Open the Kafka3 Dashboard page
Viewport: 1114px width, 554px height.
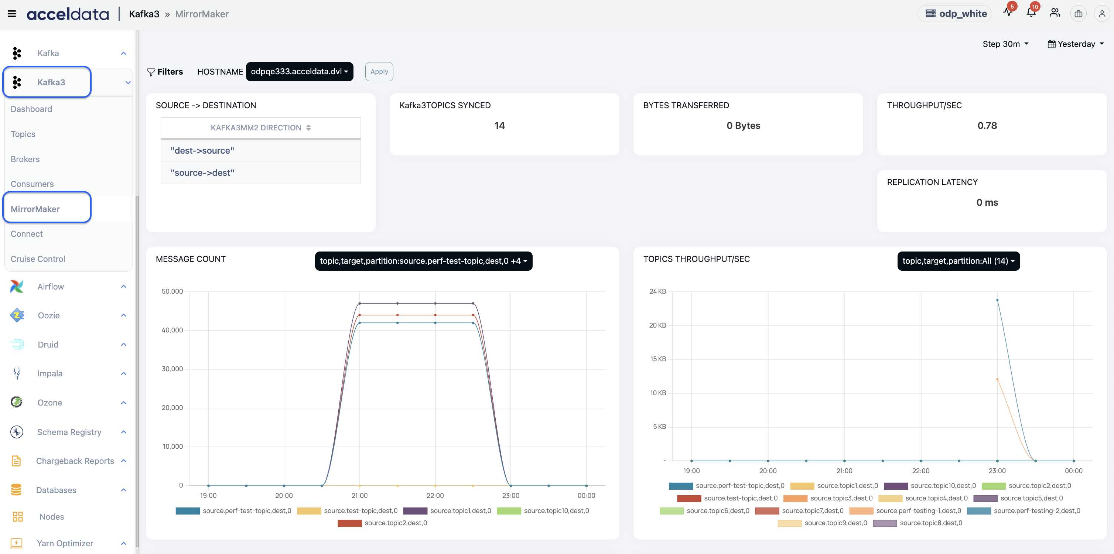coord(31,109)
